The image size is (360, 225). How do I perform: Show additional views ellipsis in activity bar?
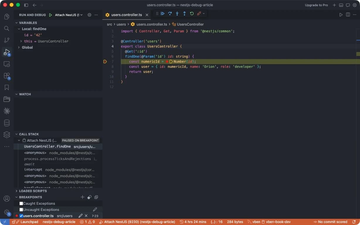tap(7, 146)
